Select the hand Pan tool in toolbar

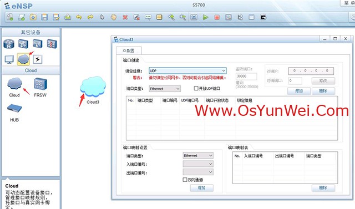(113, 17)
